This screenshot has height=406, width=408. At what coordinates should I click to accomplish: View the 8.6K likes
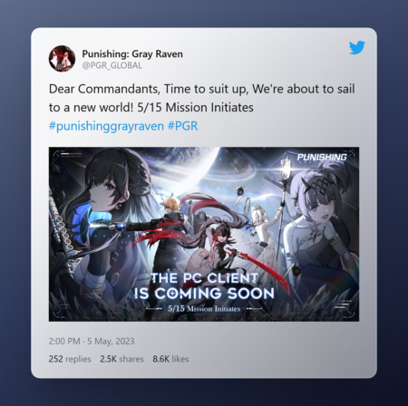[x=170, y=359]
